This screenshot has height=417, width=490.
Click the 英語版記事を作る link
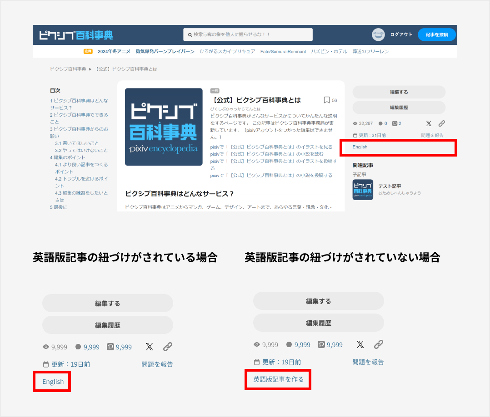pos(279,379)
